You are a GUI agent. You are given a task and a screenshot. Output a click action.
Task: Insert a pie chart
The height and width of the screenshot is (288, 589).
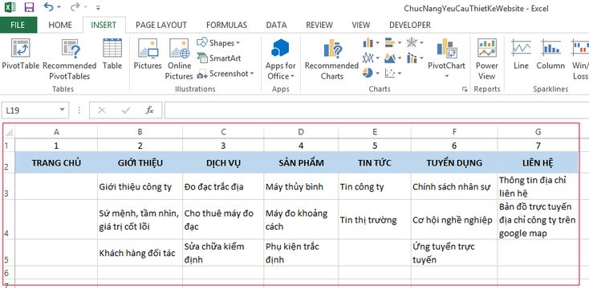pos(368,73)
